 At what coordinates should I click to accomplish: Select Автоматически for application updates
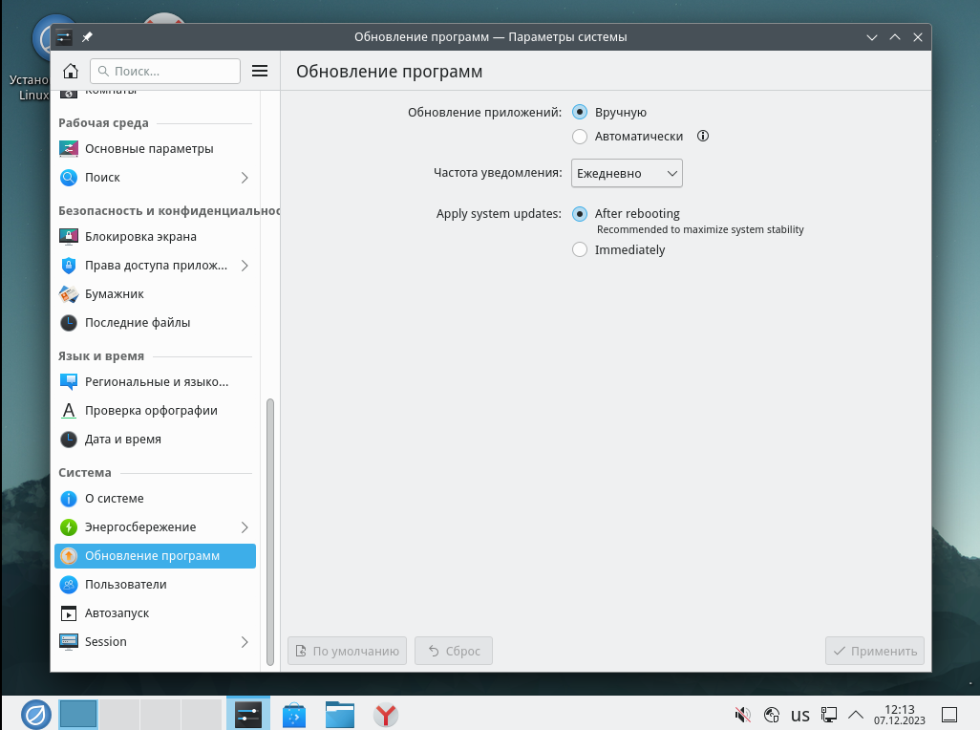click(580, 137)
